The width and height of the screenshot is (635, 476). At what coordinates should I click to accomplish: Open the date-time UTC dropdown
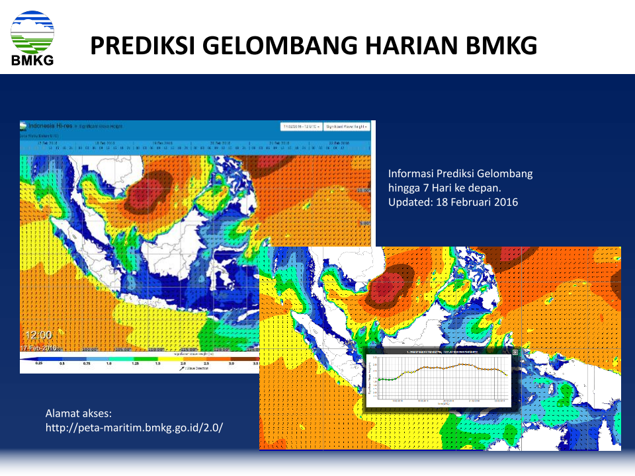pos(302,127)
